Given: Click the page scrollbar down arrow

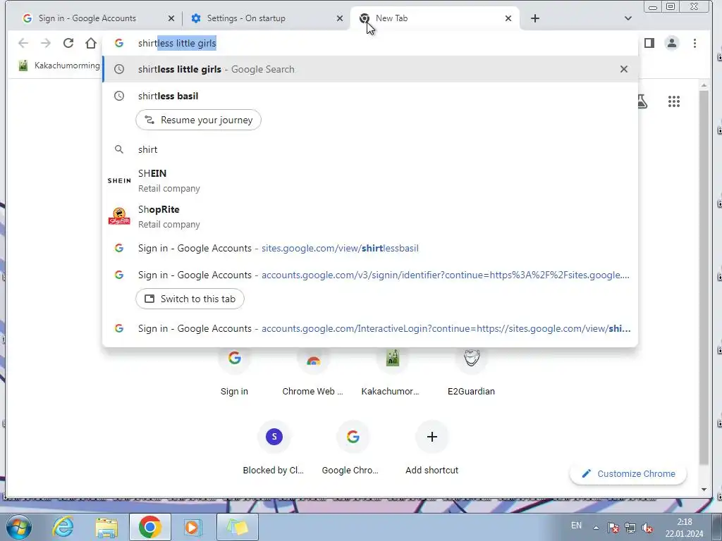Looking at the screenshot, I should point(704,490).
